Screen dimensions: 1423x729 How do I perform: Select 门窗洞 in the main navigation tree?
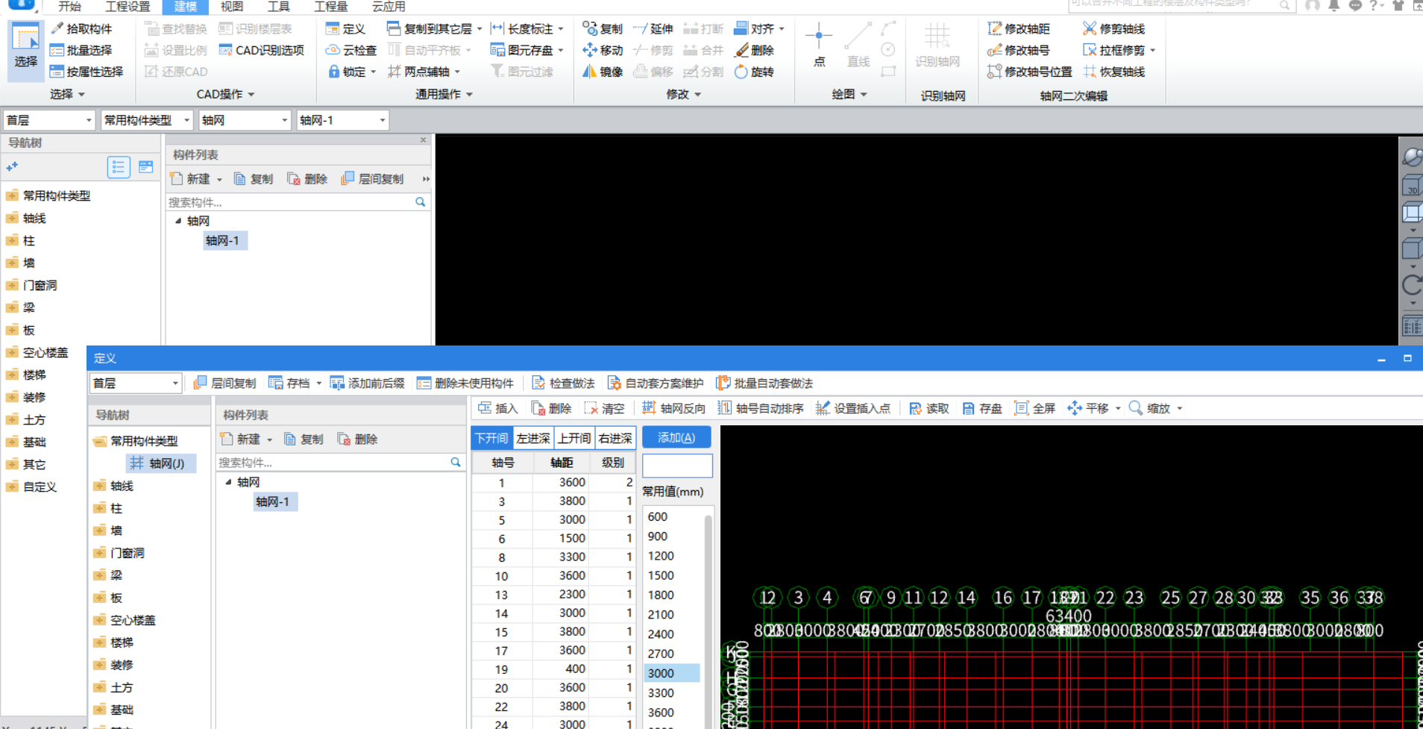(x=40, y=285)
